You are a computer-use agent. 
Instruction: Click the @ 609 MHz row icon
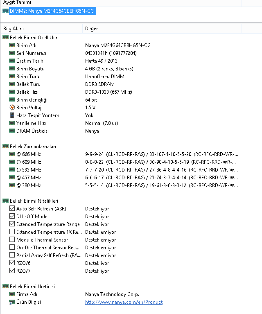point(12,162)
